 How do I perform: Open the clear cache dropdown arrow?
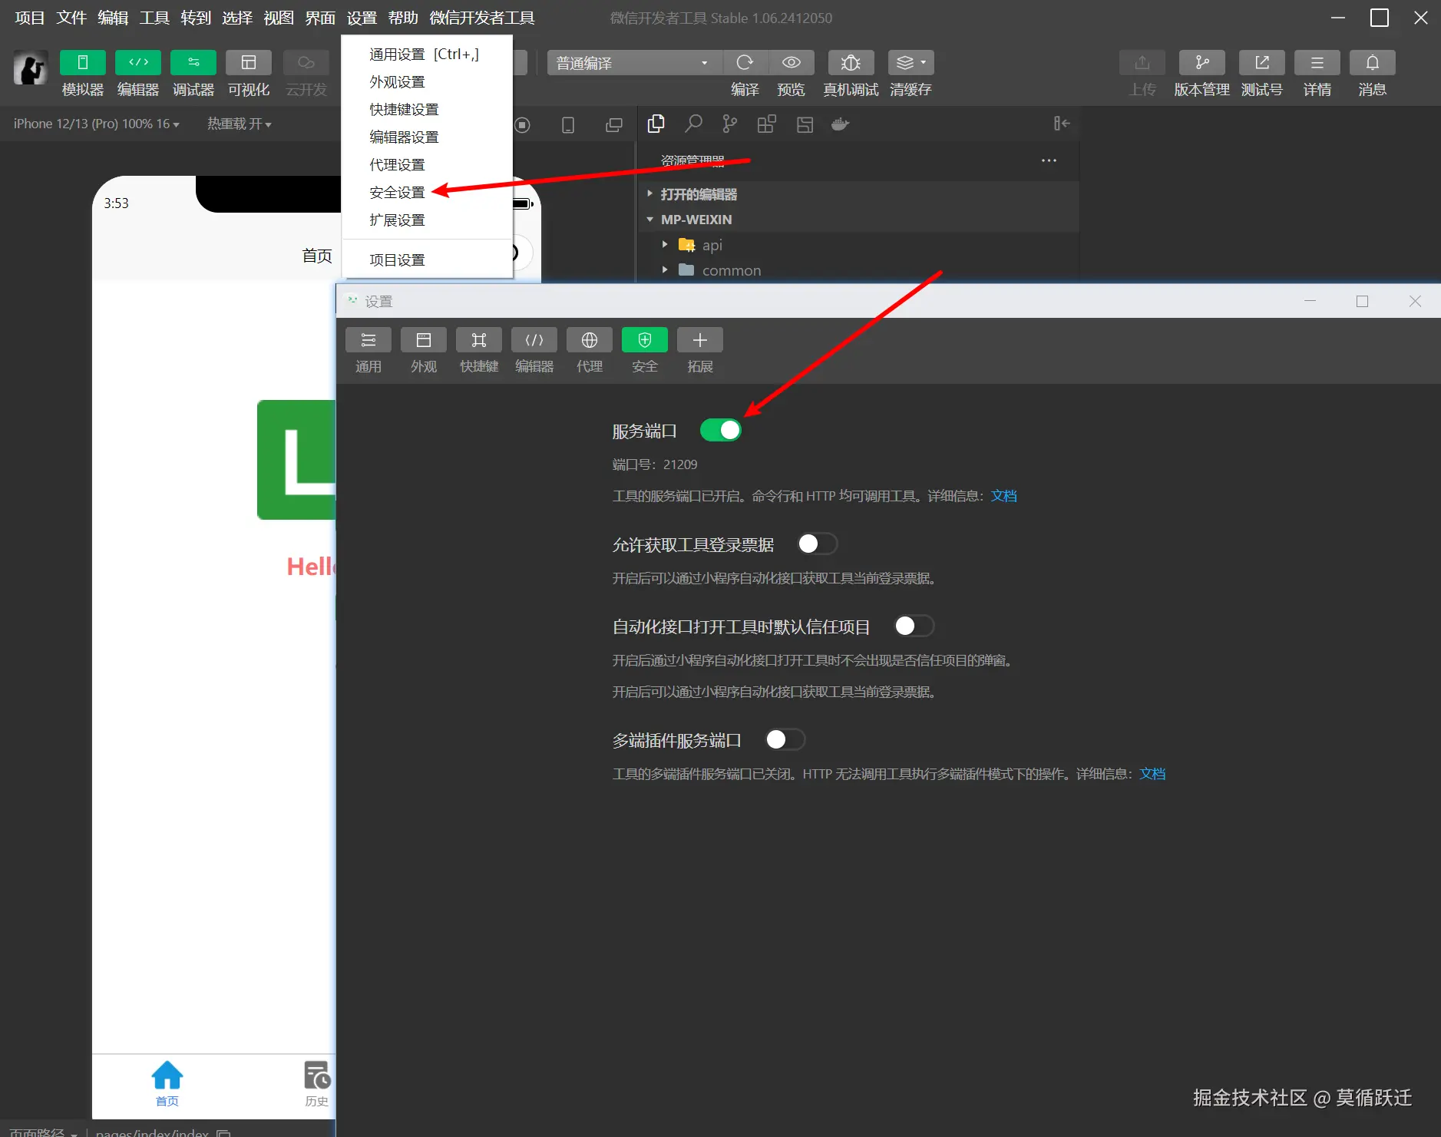point(924,63)
